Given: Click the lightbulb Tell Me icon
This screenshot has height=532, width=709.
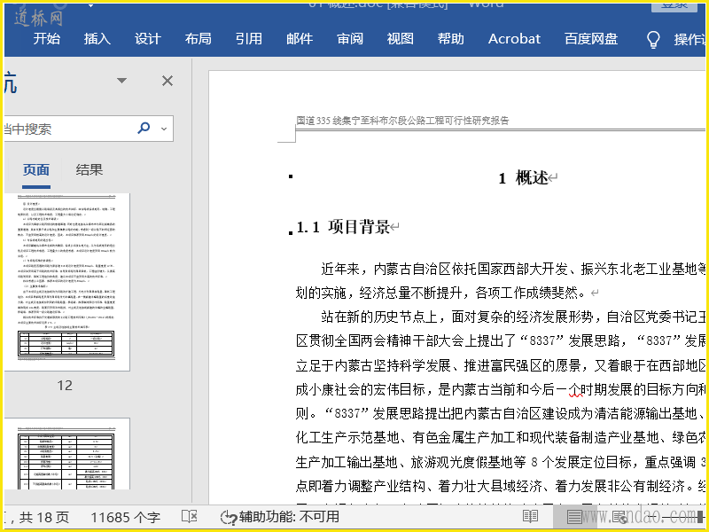Looking at the screenshot, I should (x=653, y=39).
